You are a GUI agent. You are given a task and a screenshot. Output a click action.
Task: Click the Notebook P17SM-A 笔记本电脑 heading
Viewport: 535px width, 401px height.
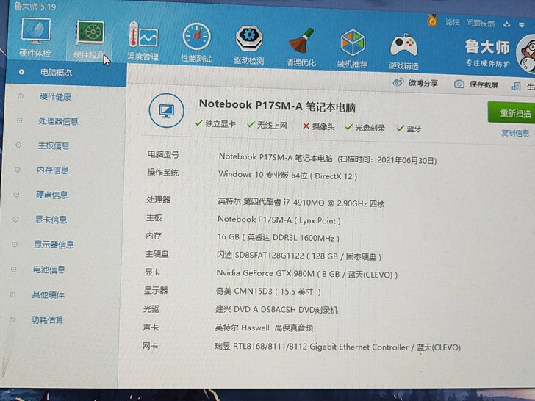coord(277,106)
